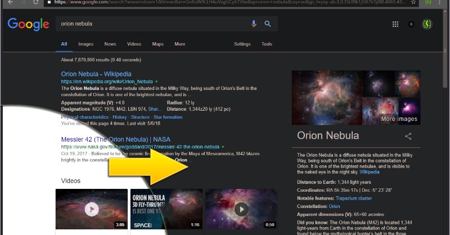Open the Google apps grid
The height and width of the screenshot is (235, 450).
[x=395, y=24]
